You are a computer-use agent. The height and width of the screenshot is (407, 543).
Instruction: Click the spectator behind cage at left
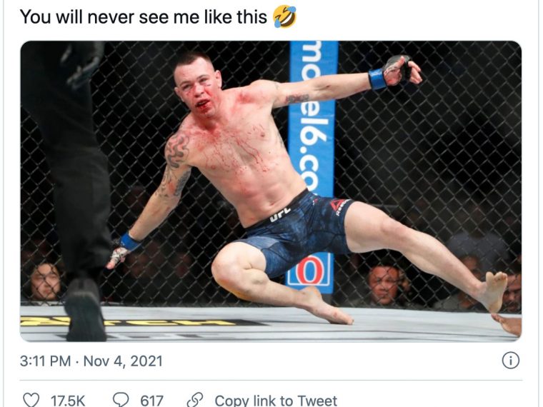pyautogui.click(x=44, y=281)
